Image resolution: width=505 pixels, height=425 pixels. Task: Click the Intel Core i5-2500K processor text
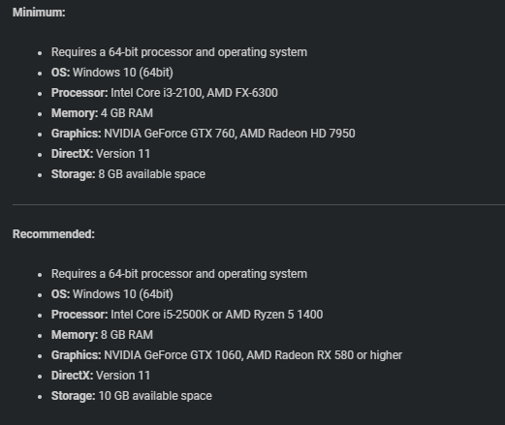(160, 315)
